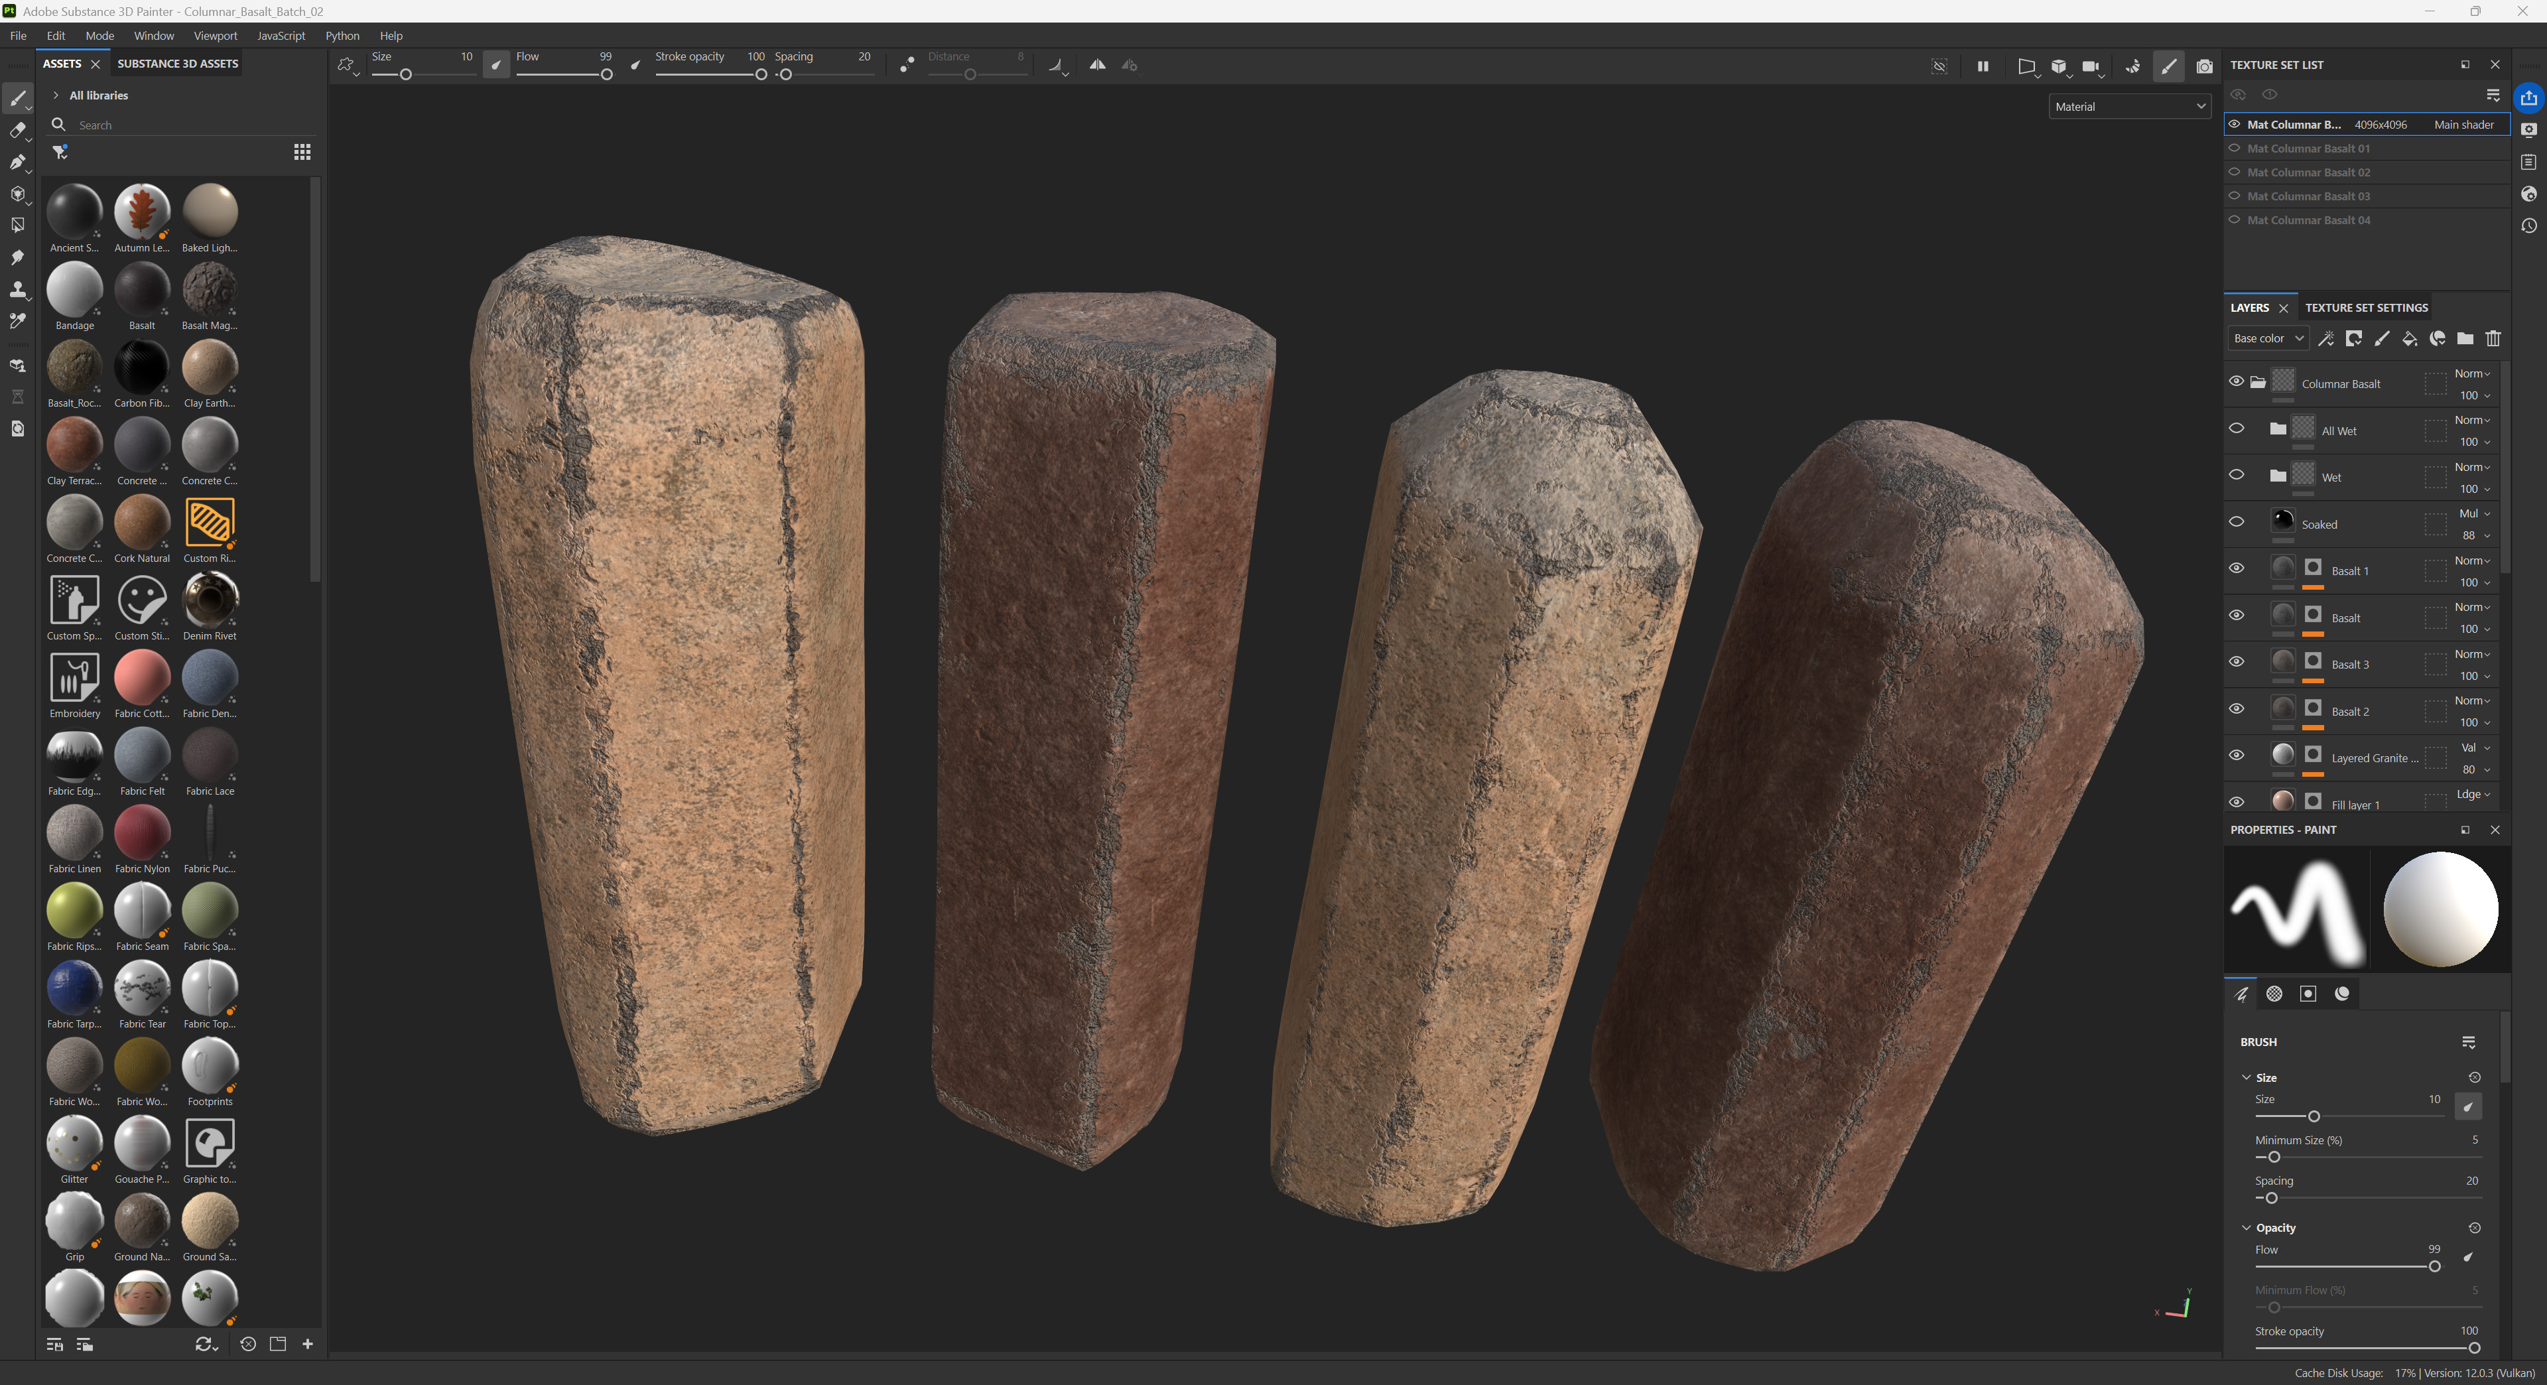This screenshot has height=1385, width=2547.
Task: Show texture set Mat Columnar Basalt 02
Action: [x=2235, y=172]
